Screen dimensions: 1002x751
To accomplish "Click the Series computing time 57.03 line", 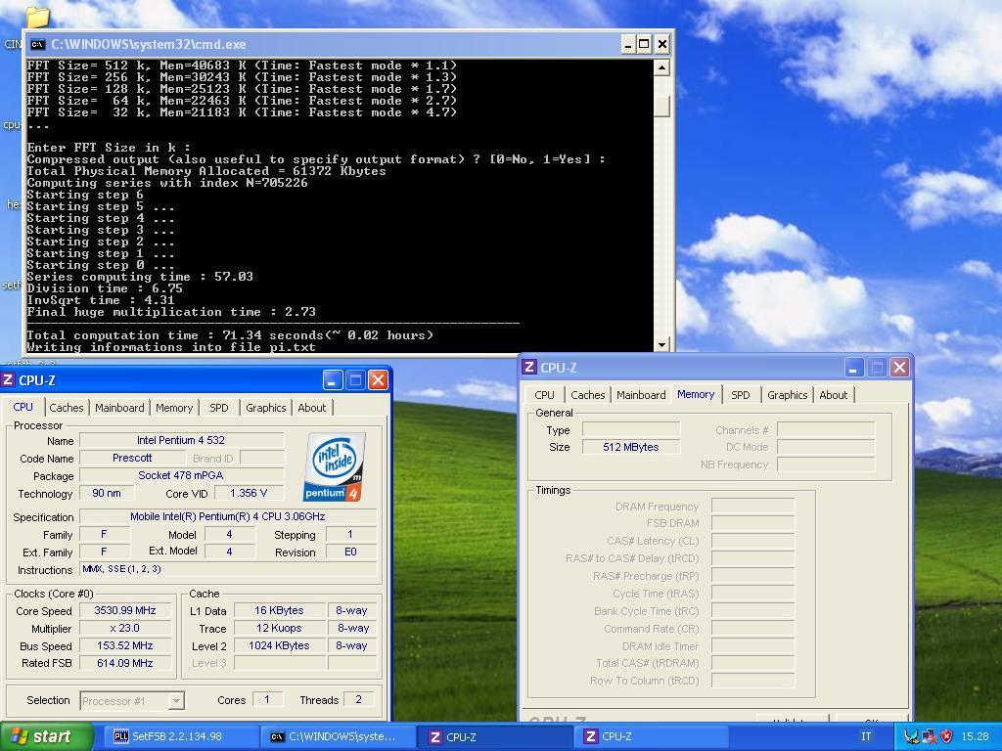I will tap(140, 277).
